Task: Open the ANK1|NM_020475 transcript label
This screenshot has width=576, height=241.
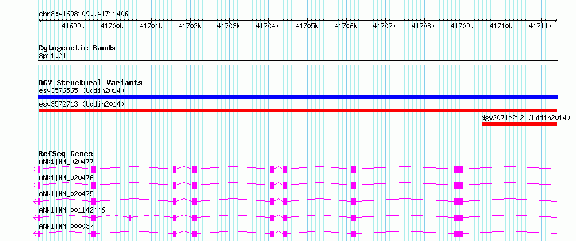Action: (x=66, y=194)
